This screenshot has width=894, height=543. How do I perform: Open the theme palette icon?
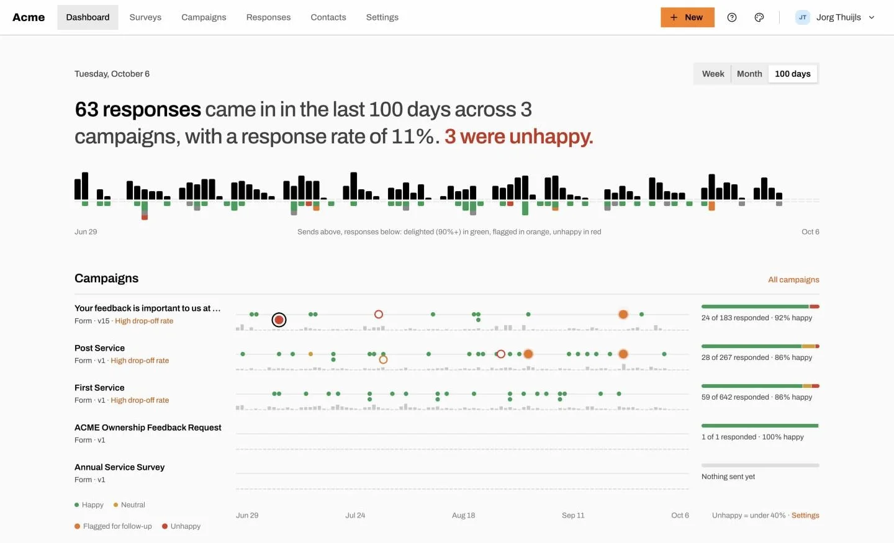(759, 17)
